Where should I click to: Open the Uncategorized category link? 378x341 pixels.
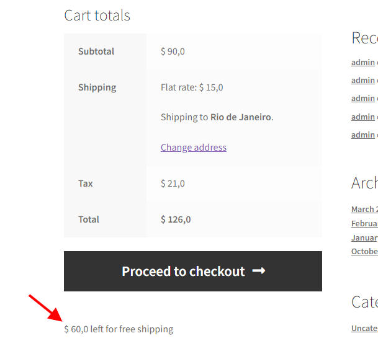[364, 328]
